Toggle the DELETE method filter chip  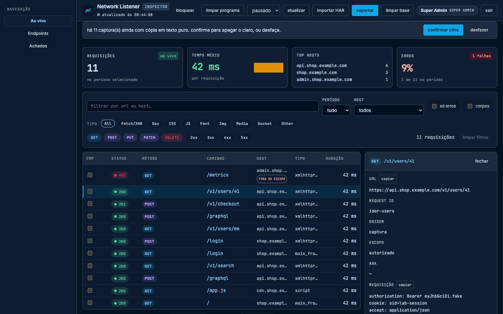click(x=172, y=137)
